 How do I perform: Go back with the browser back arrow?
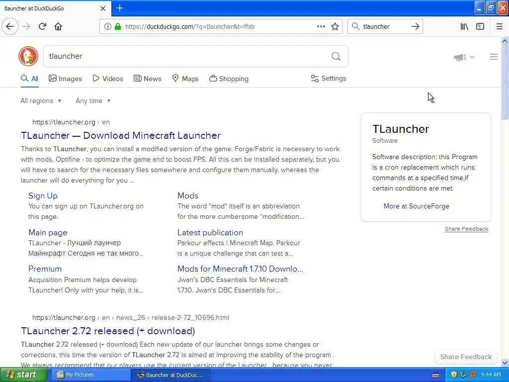pos(10,26)
